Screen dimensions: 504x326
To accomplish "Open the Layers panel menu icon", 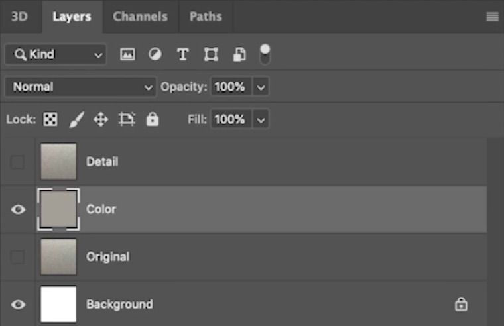I will coord(492,17).
